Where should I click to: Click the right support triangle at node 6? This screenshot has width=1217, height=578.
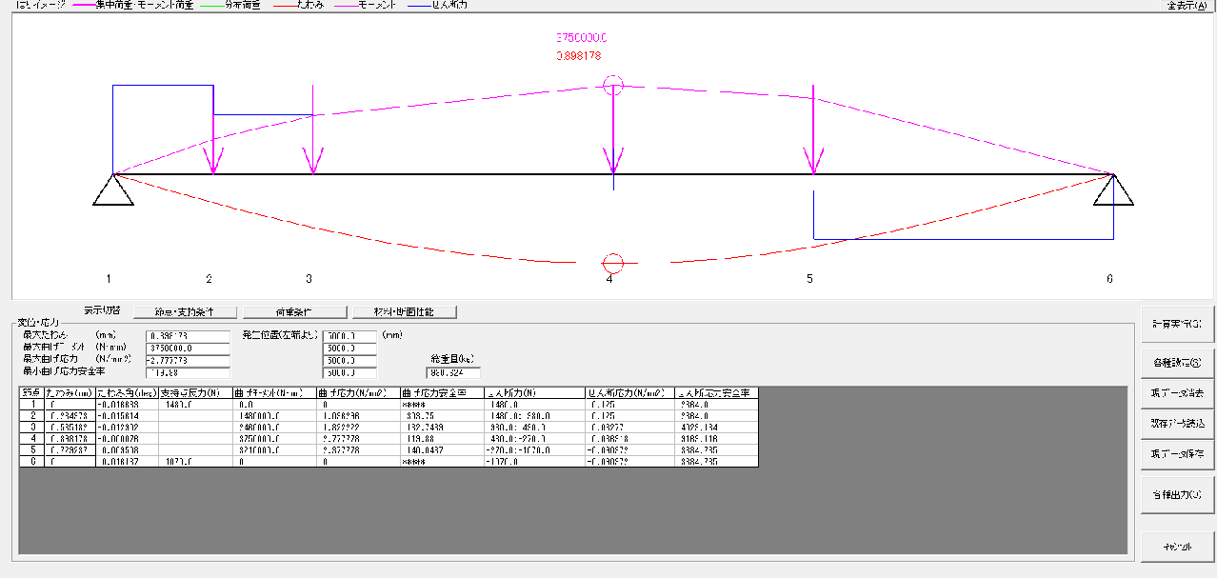tap(1113, 190)
